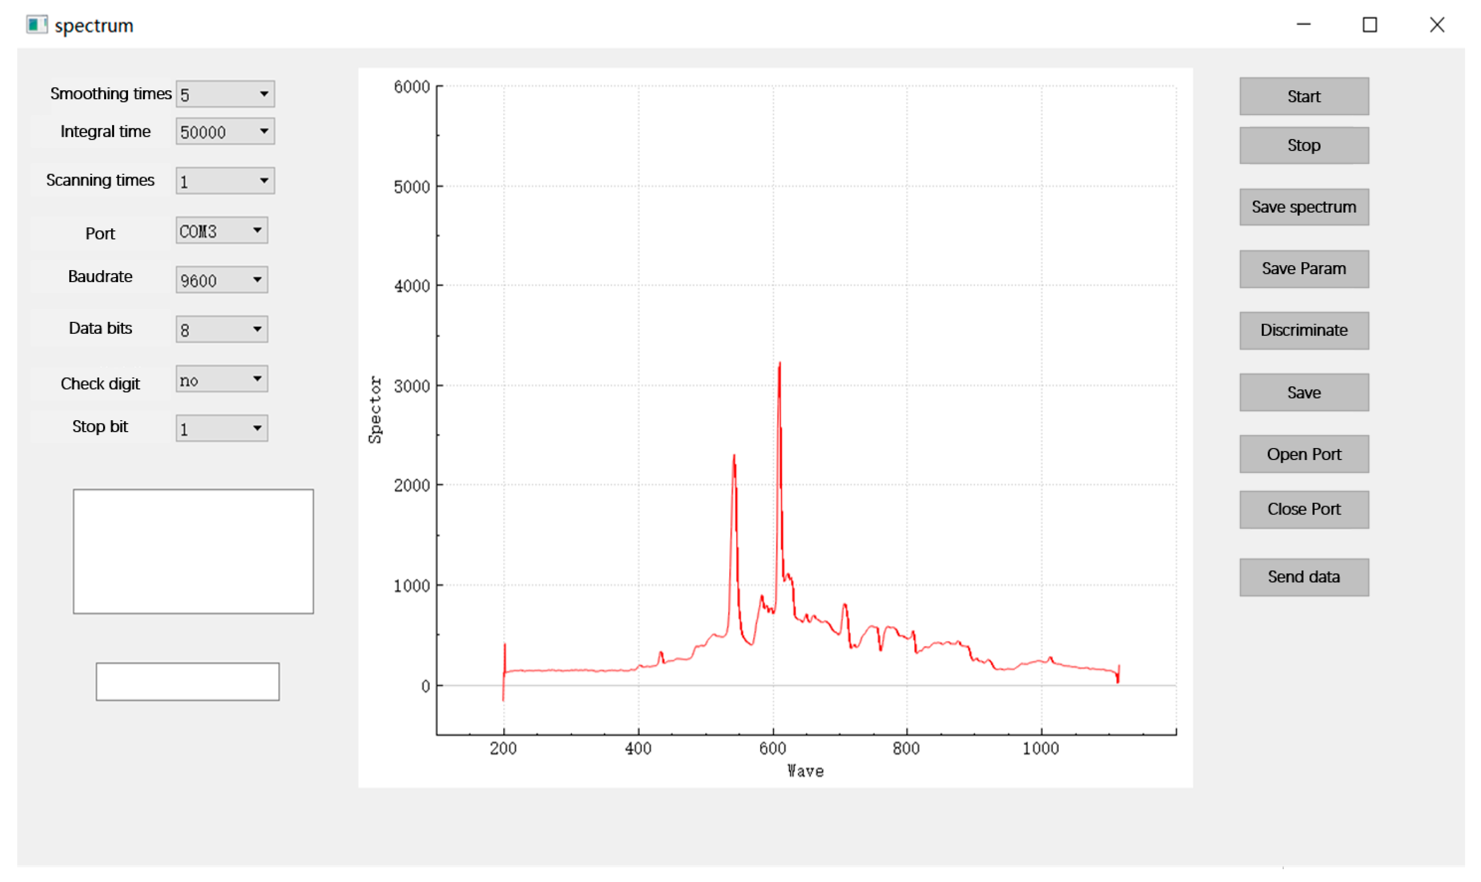The image size is (1481, 882).
Task: Expand the Data bits dropdown
Action: [221, 329]
